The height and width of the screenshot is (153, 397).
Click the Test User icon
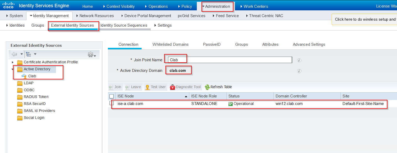pyautogui.click(x=147, y=87)
